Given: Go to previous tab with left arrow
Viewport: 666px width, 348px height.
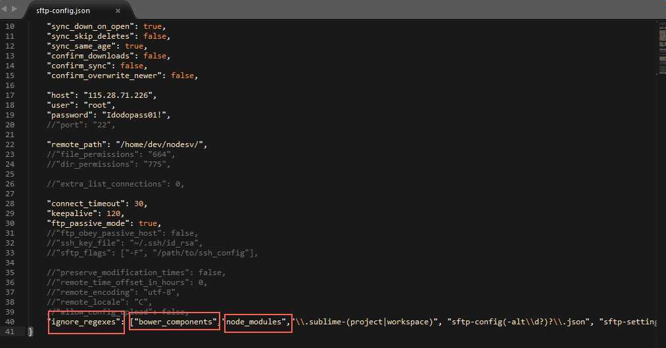Looking at the screenshot, I should [4, 9].
